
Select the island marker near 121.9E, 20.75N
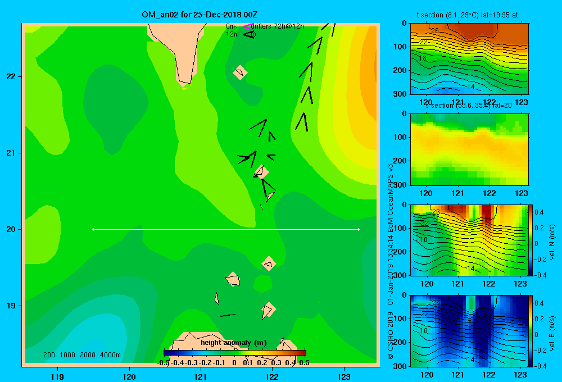(x=261, y=171)
